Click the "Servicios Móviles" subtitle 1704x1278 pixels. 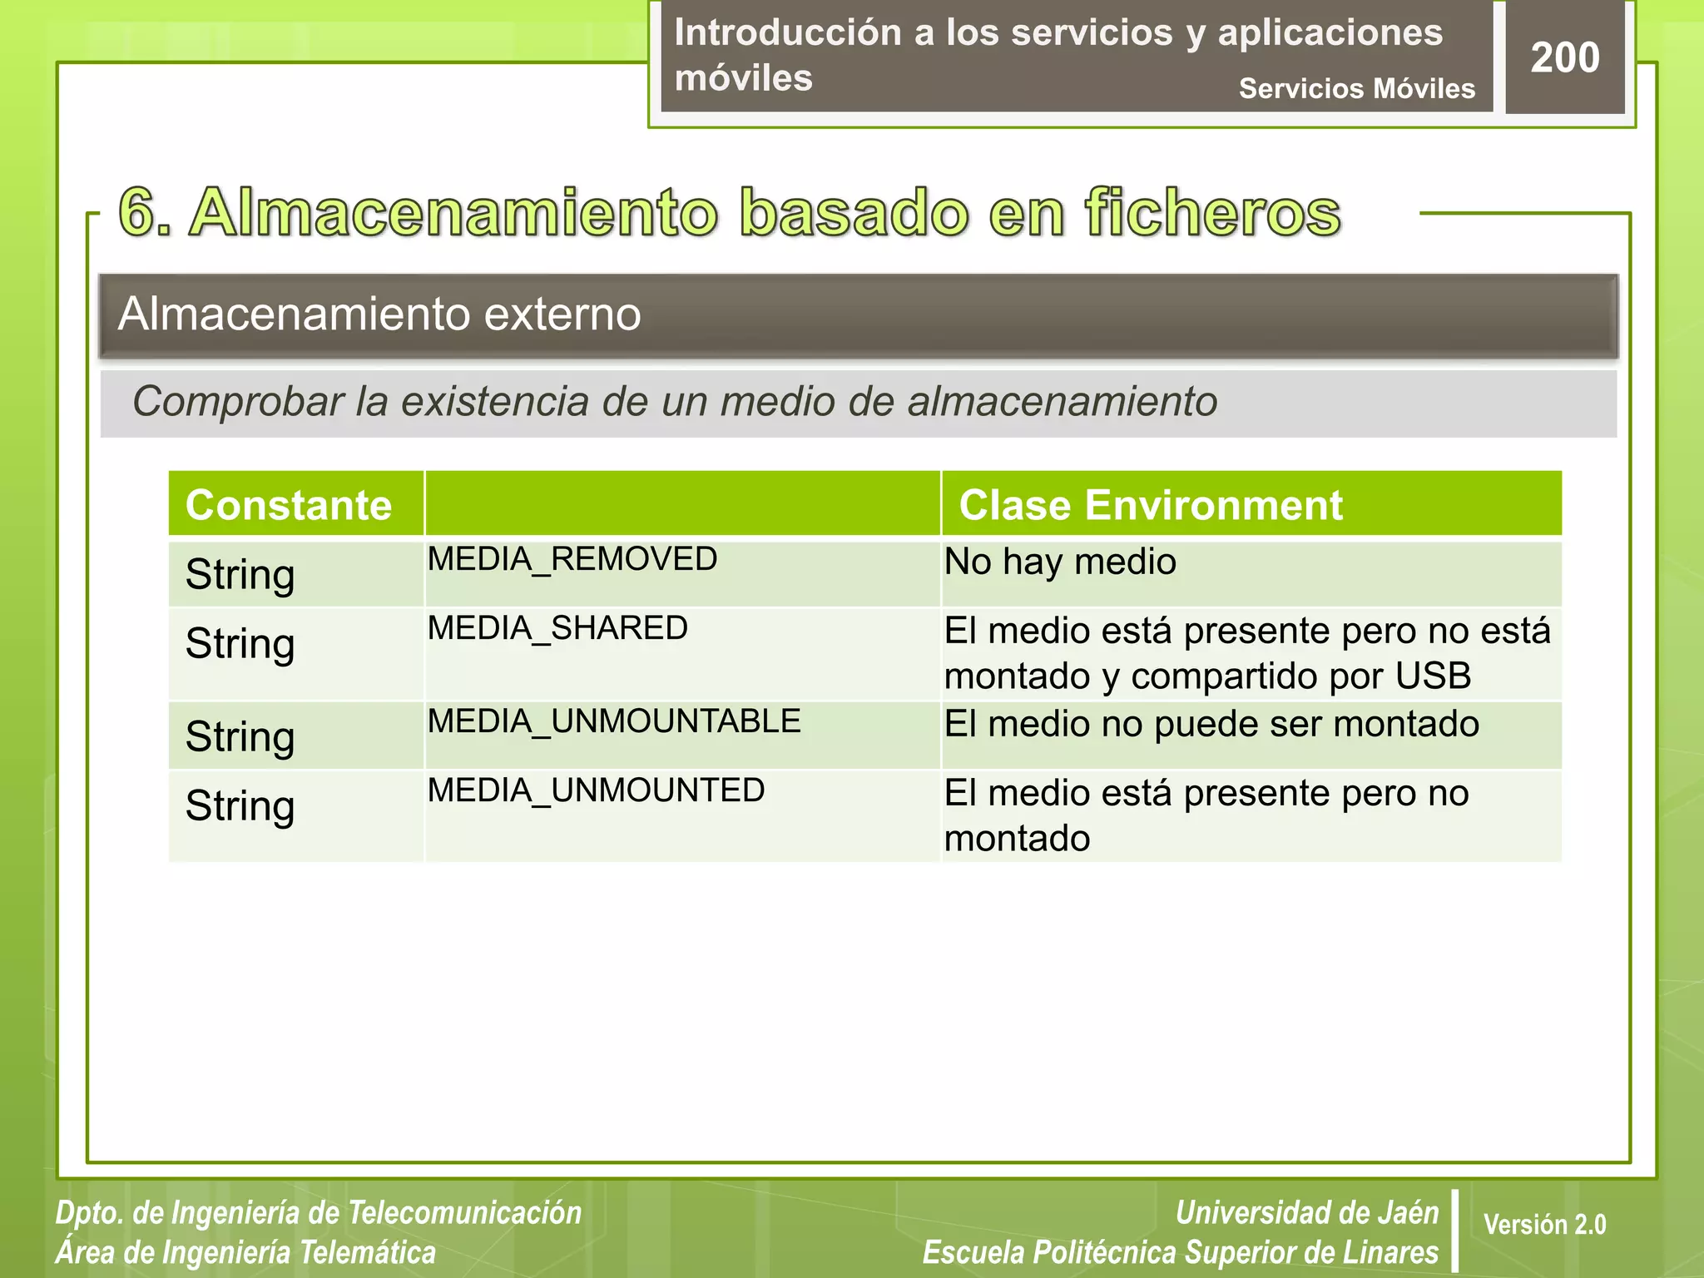(1356, 88)
